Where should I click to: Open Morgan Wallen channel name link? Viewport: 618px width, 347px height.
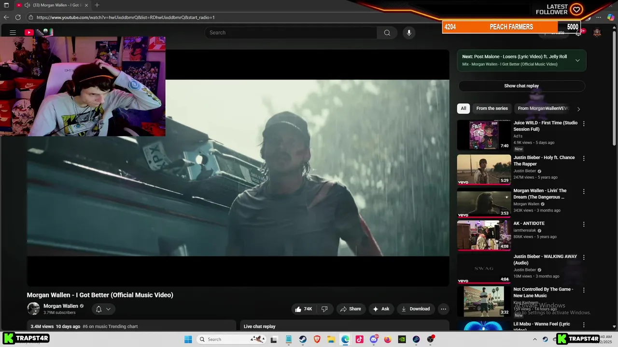(61, 306)
